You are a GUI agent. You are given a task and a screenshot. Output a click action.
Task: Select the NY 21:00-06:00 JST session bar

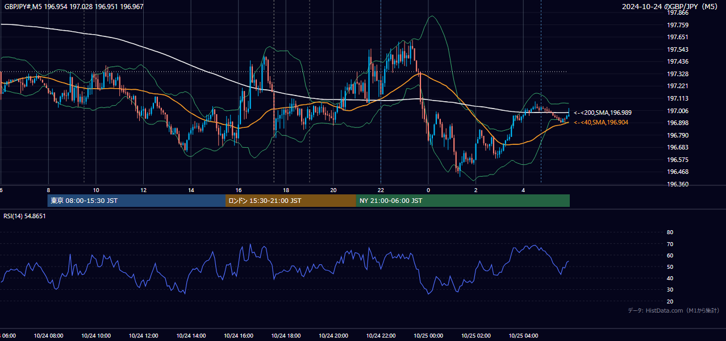point(463,201)
